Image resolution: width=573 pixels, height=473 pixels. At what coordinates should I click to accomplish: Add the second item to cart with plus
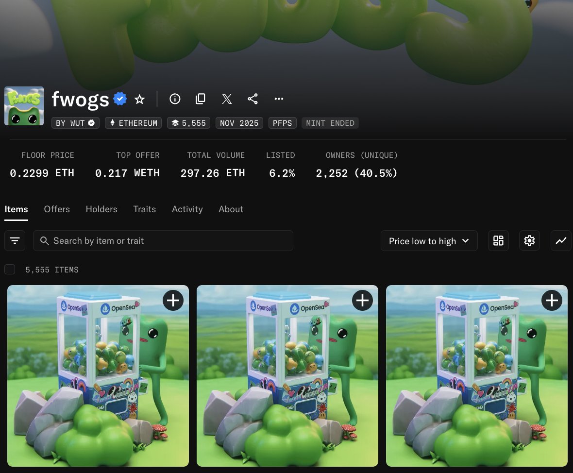(x=363, y=301)
